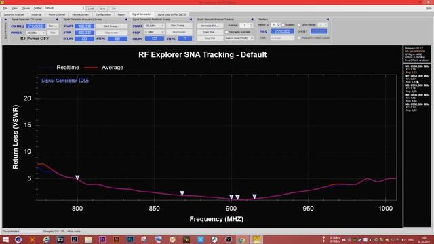Click the Average legend entry
The height and width of the screenshot is (244, 434).
[104, 68]
